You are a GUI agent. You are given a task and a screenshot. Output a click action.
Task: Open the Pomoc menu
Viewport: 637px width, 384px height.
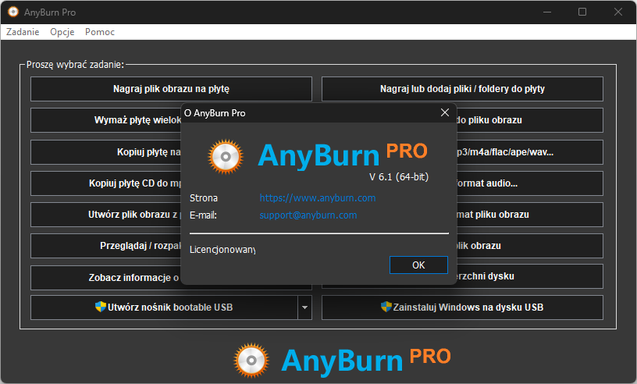pyautogui.click(x=100, y=32)
